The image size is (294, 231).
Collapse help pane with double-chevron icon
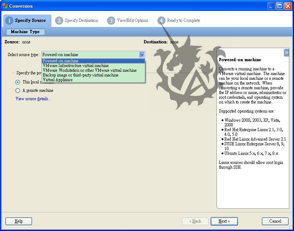(x=286, y=53)
